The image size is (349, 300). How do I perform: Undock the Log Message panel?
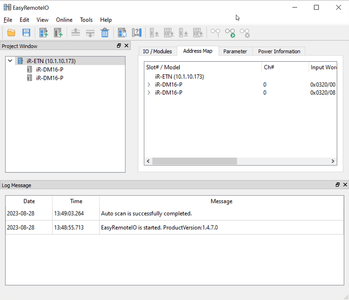point(337,184)
